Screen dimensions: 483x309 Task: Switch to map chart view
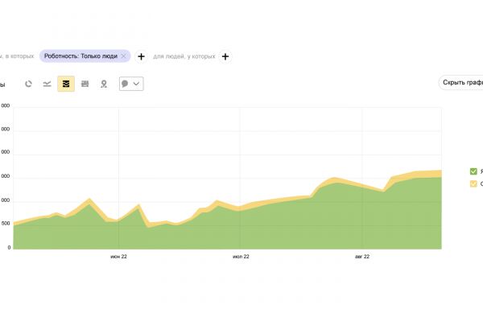104,84
